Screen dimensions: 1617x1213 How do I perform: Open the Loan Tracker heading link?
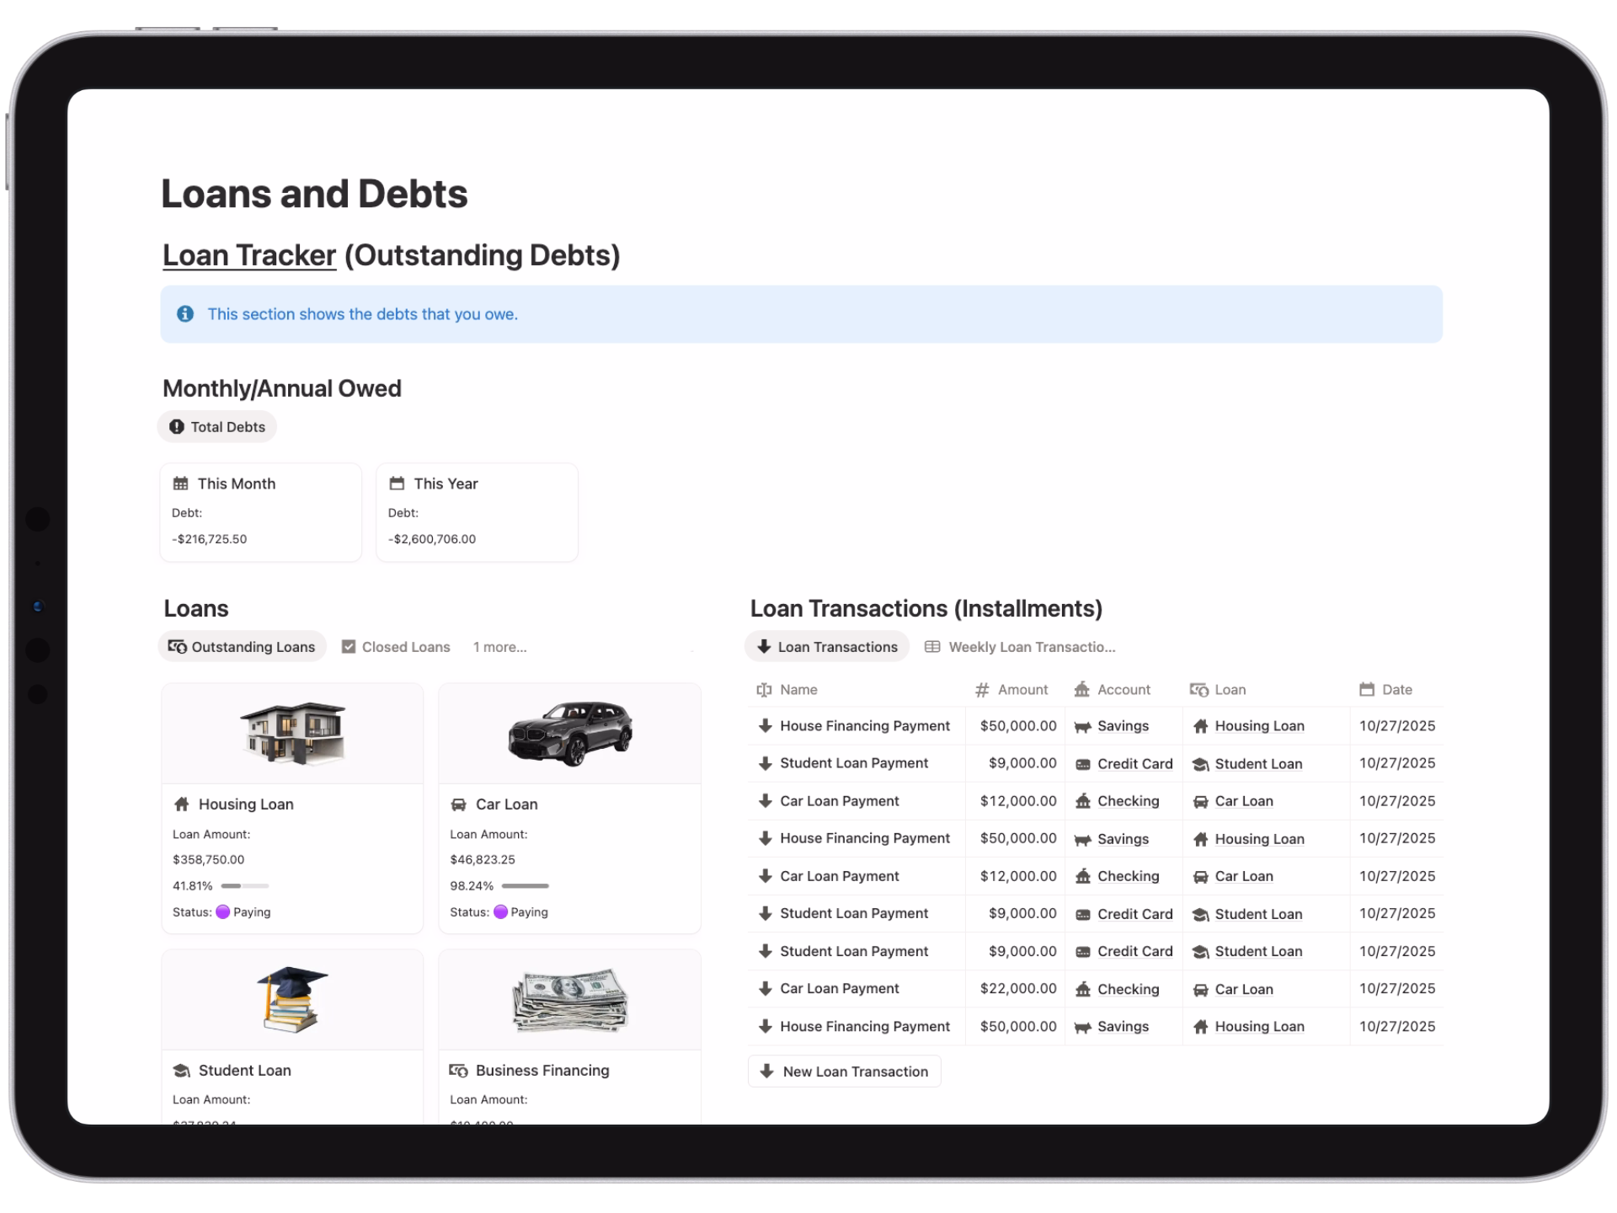click(x=249, y=255)
